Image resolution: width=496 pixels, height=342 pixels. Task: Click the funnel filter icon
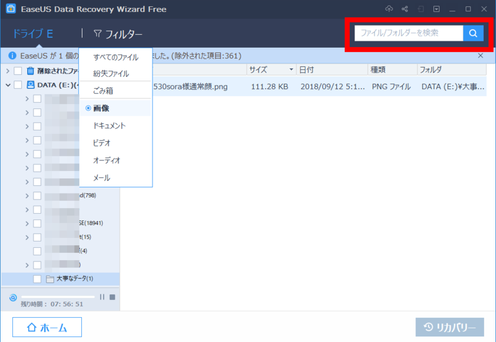pos(97,33)
